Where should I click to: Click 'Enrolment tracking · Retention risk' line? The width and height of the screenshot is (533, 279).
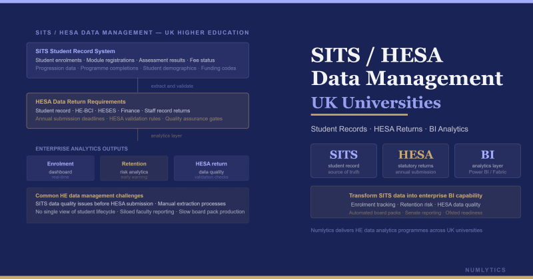click(416, 205)
